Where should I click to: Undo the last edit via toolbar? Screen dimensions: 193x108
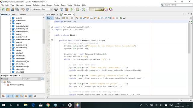coord(23,9)
